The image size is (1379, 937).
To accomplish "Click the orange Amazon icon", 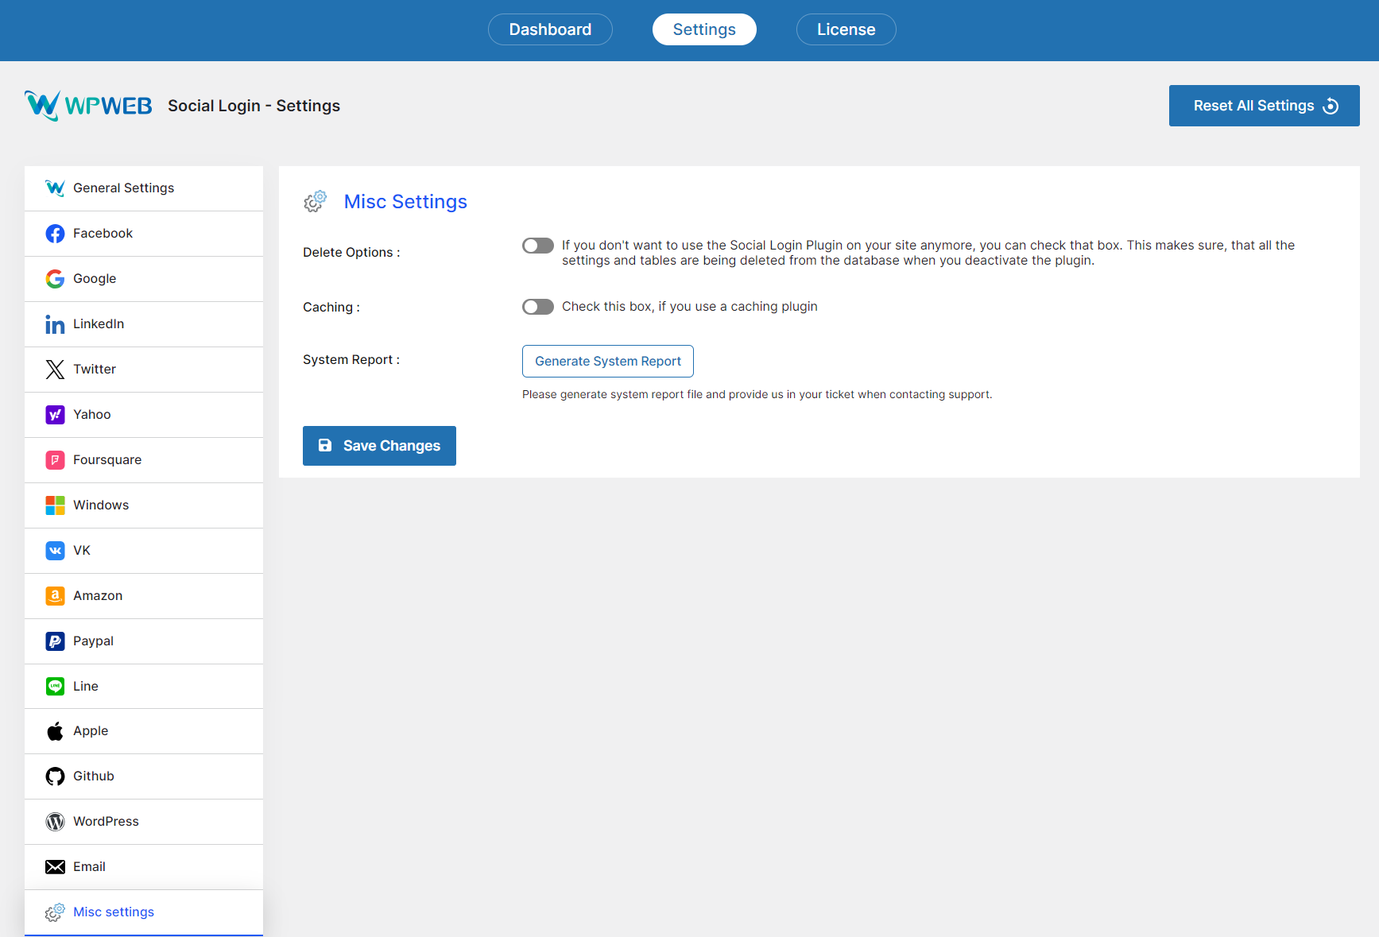I will click(55, 596).
